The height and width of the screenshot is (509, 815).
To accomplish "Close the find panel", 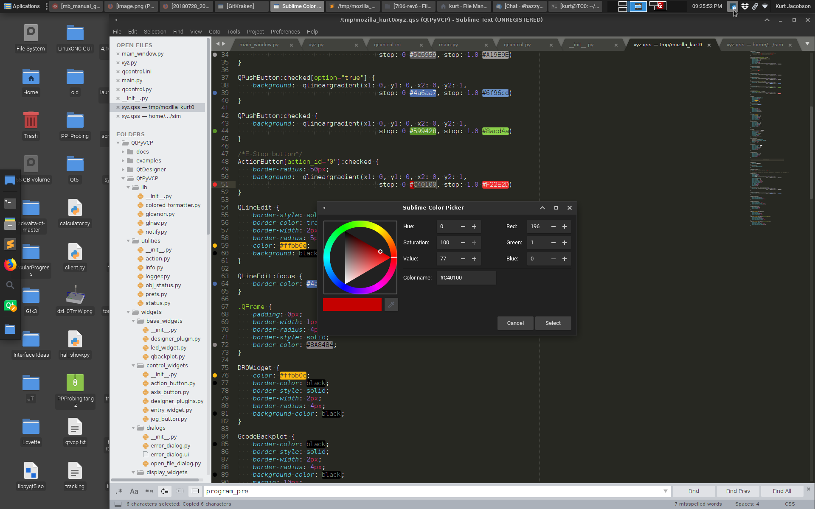I will tap(809, 489).
